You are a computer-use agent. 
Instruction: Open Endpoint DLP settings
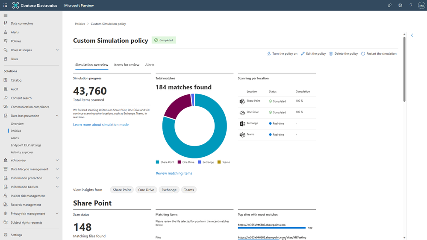26,145
